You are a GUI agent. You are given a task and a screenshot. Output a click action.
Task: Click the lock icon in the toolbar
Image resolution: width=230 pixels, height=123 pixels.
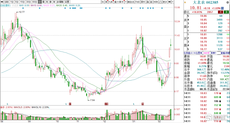pos(160,2)
